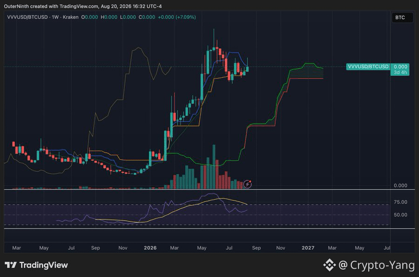Click the lightning bolt event icon
The image size is (419, 277).
pos(248,184)
